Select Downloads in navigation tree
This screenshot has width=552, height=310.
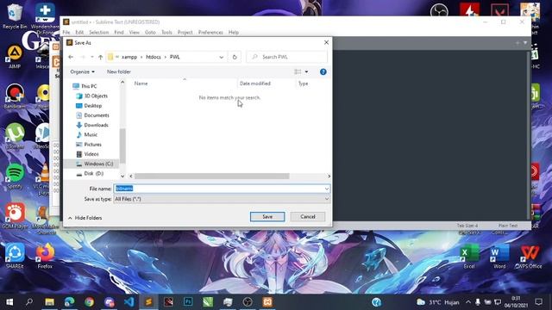pos(96,125)
